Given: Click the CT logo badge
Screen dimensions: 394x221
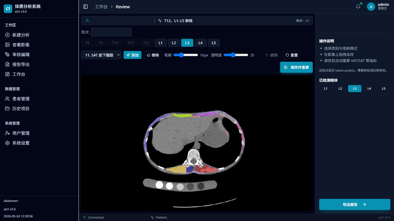Looking at the screenshot, I should pyautogui.click(x=8, y=9).
